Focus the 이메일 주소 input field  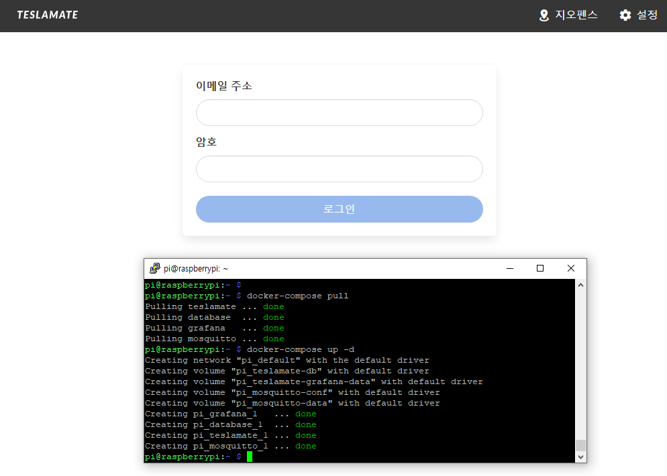pyautogui.click(x=339, y=113)
